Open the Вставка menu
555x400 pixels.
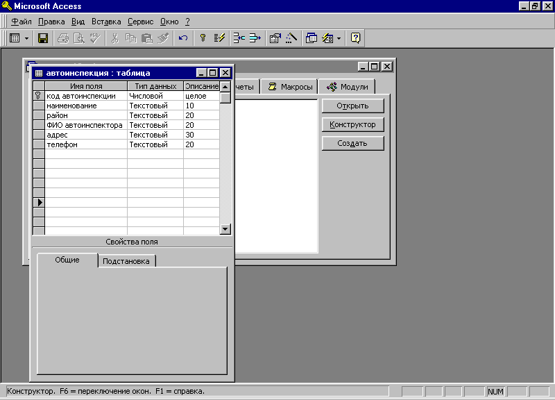click(x=106, y=22)
